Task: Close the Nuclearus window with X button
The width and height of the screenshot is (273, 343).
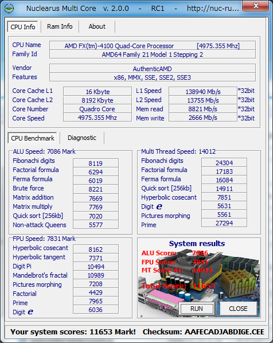Action: click(x=255, y=6)
